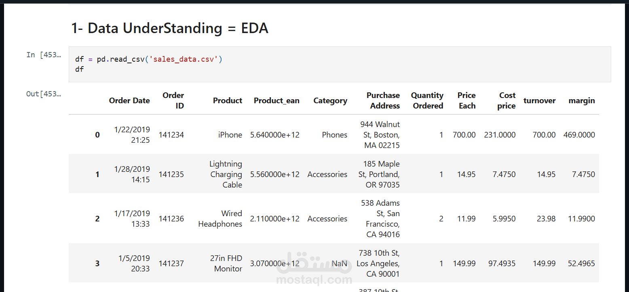
Task: Click the 'Order Date' column header
Action: pos(129,100)
